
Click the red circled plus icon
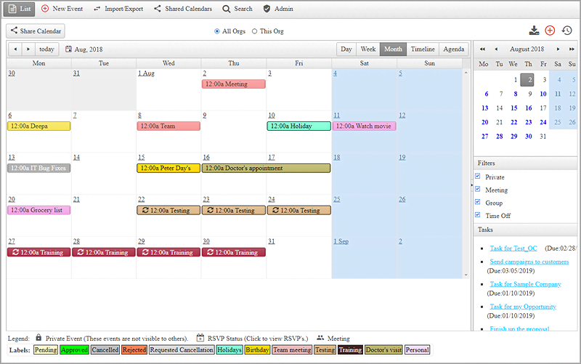pos(550,31)
